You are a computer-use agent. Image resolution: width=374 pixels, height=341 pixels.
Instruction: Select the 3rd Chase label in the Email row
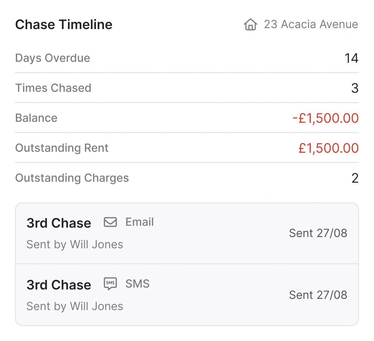(x=59, y=223)
